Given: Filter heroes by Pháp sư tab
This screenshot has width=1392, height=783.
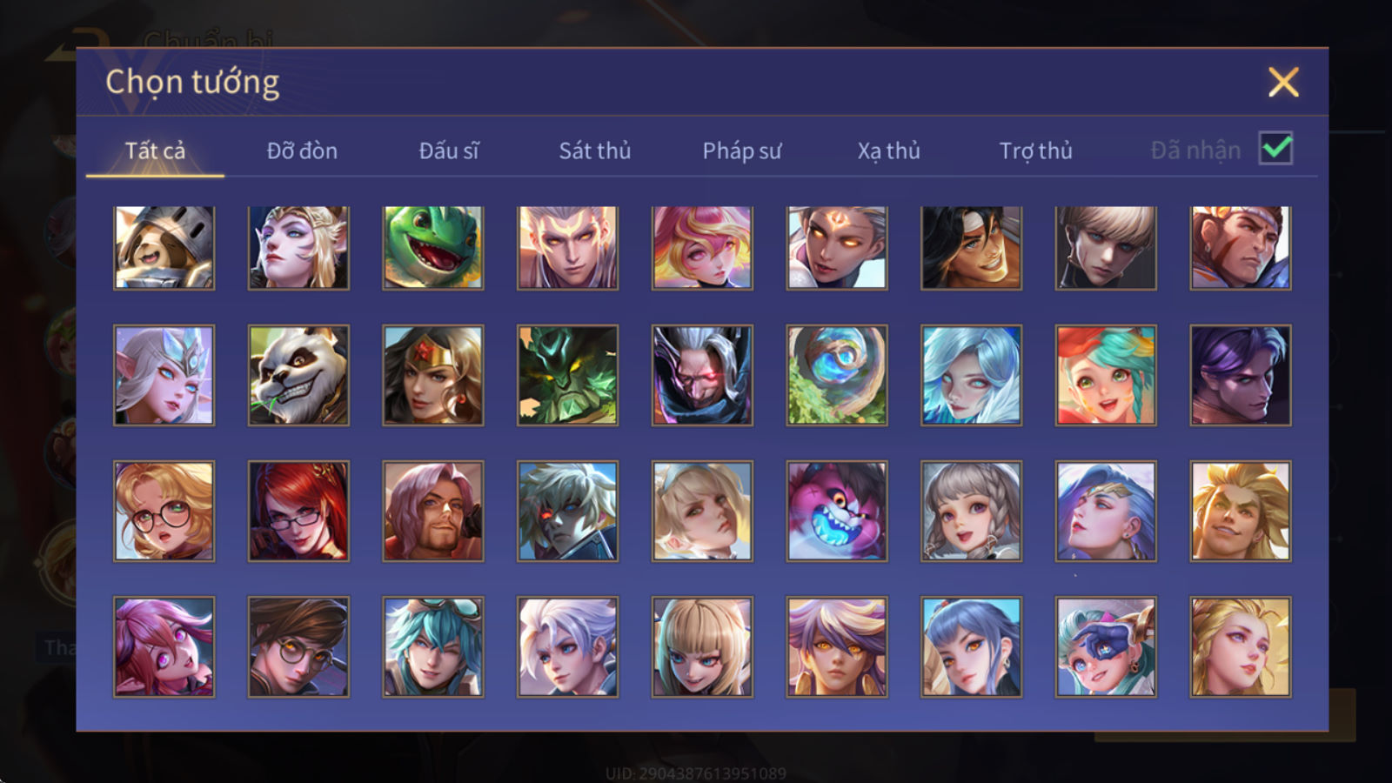Looking at the screenshot, I should coord(741,151).
